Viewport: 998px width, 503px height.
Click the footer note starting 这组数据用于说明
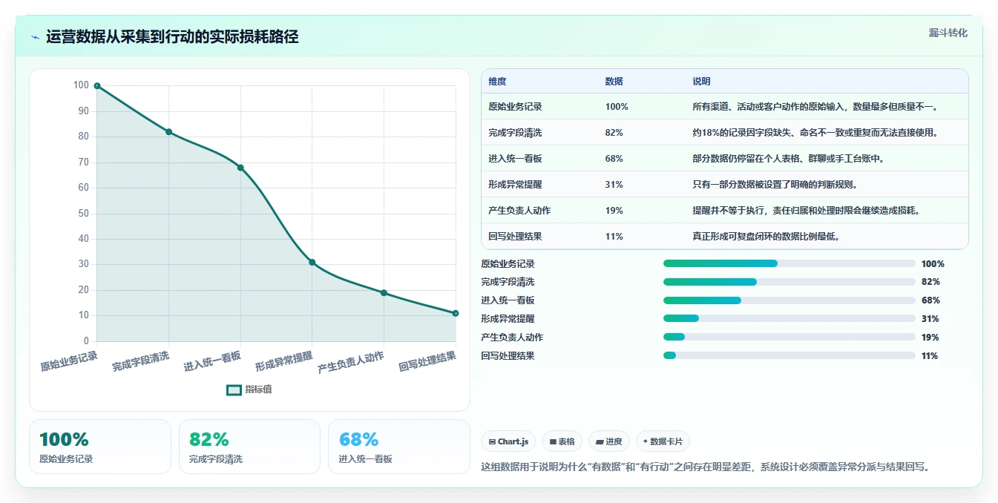(706, 467)
